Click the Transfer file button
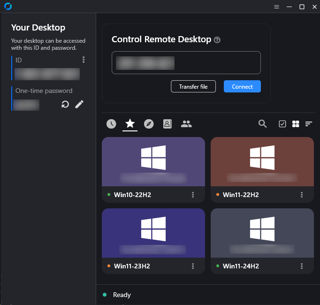The image size is (320, 305). tap(193, 86)
